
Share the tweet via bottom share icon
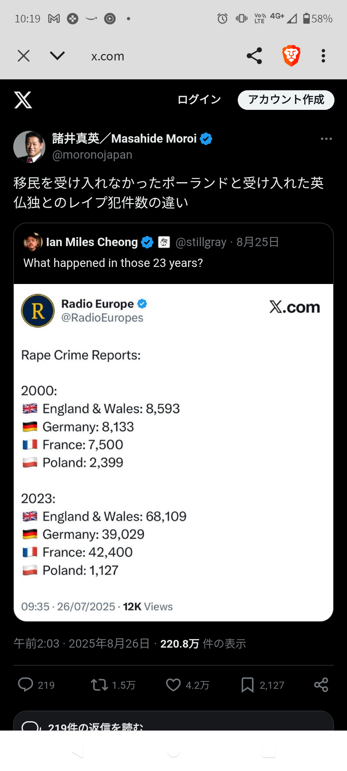[x=321, y=685]
